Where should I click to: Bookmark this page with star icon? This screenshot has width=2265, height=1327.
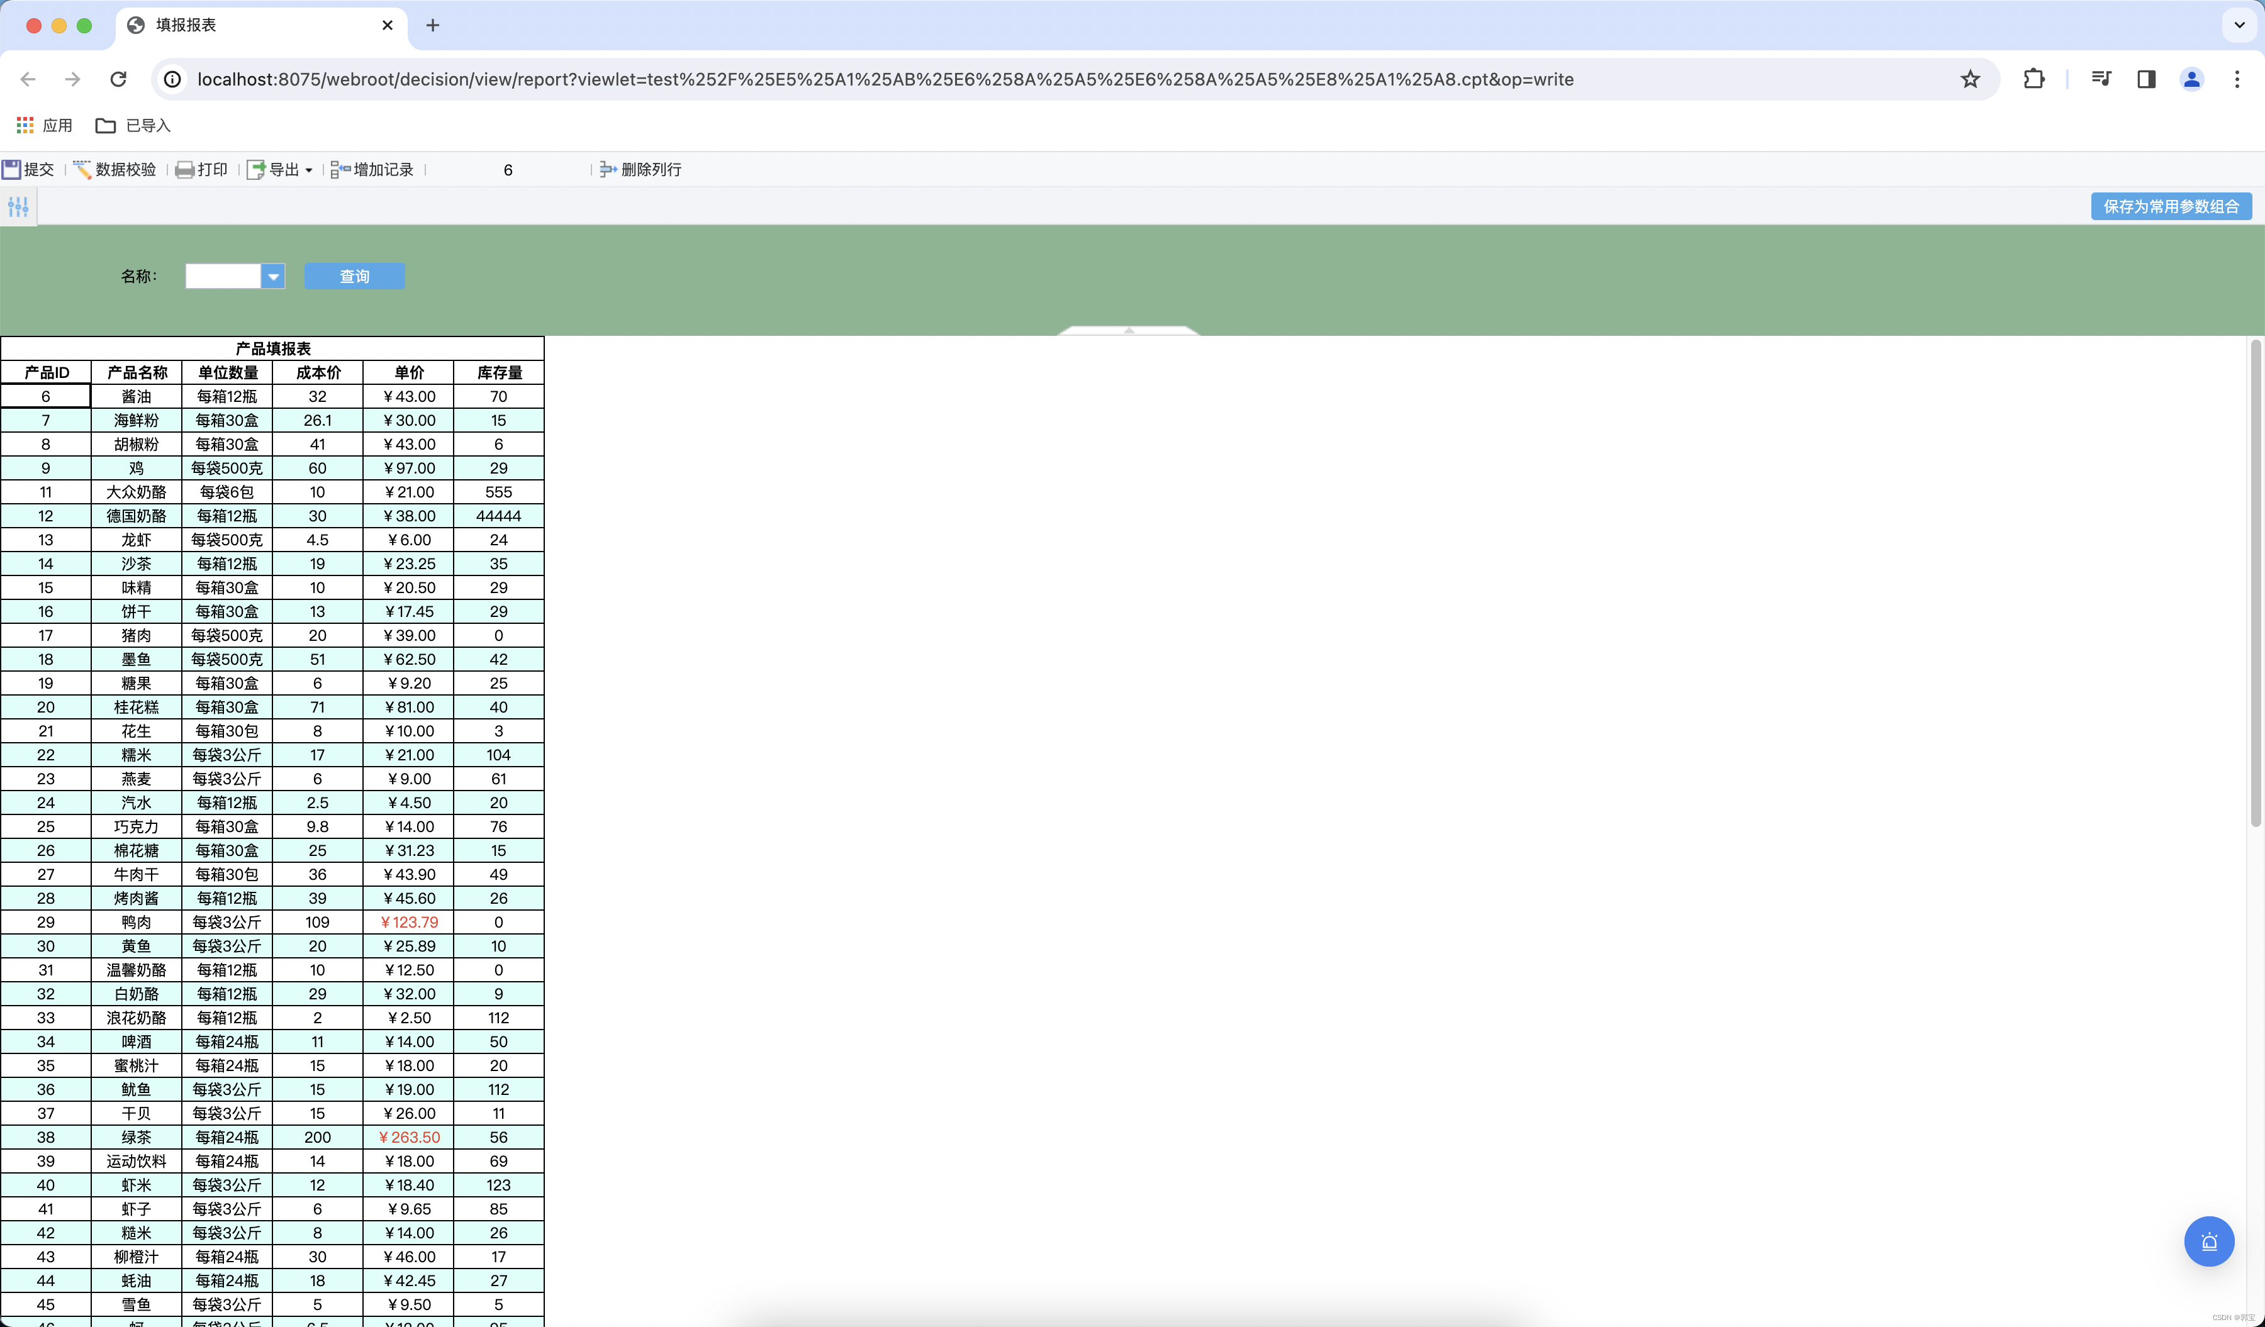pyautogui.click(x=1969, y=79)
